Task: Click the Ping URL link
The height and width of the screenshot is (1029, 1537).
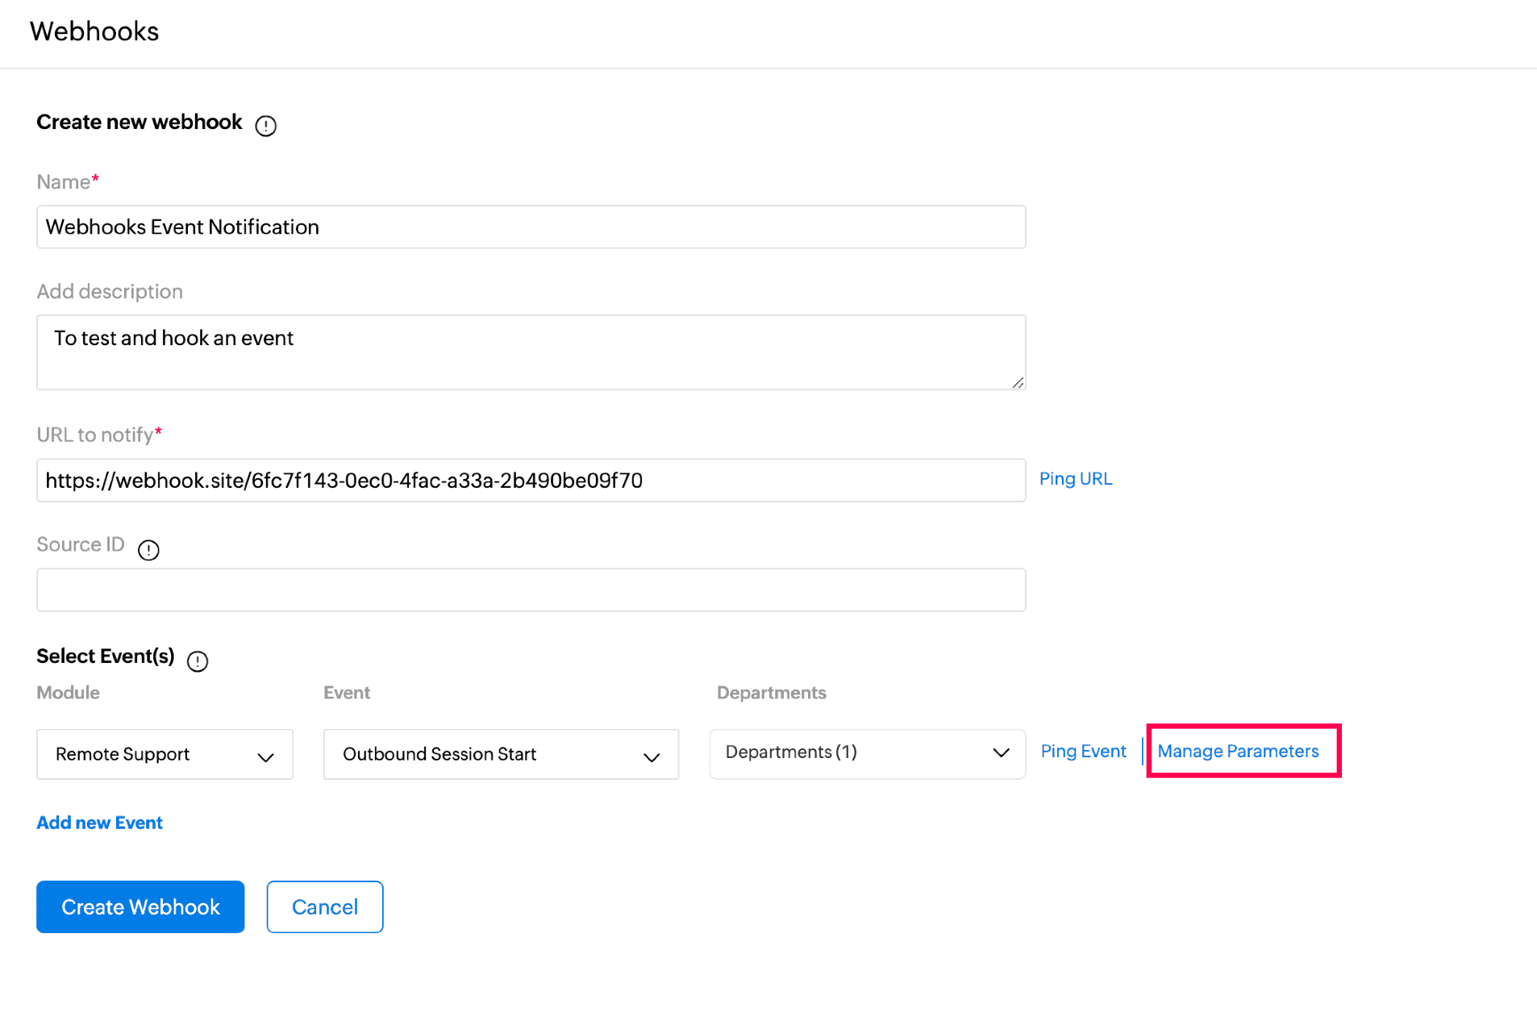Action: (x=1075, y=479)
